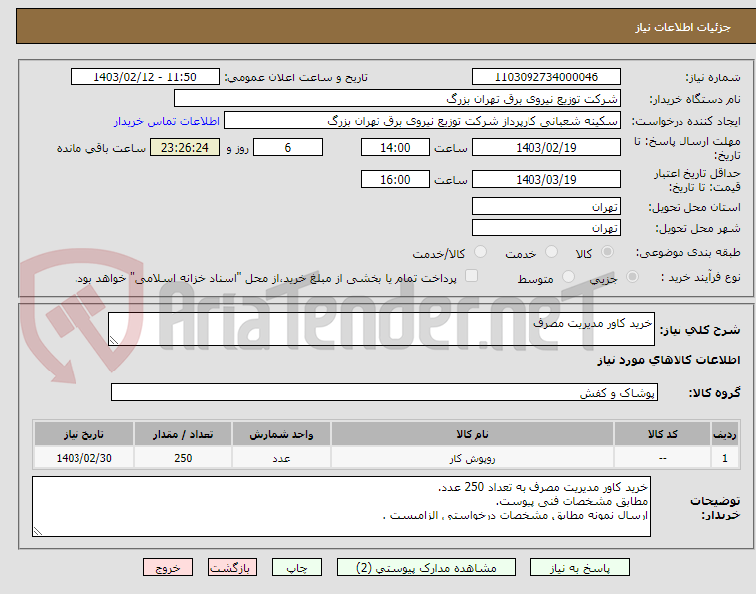Image resolution: width=756 pixels, height=594 pixels.
Task: Open مشاهده مدارک پیوستی (2) attachments
Action: pos(426,567)
